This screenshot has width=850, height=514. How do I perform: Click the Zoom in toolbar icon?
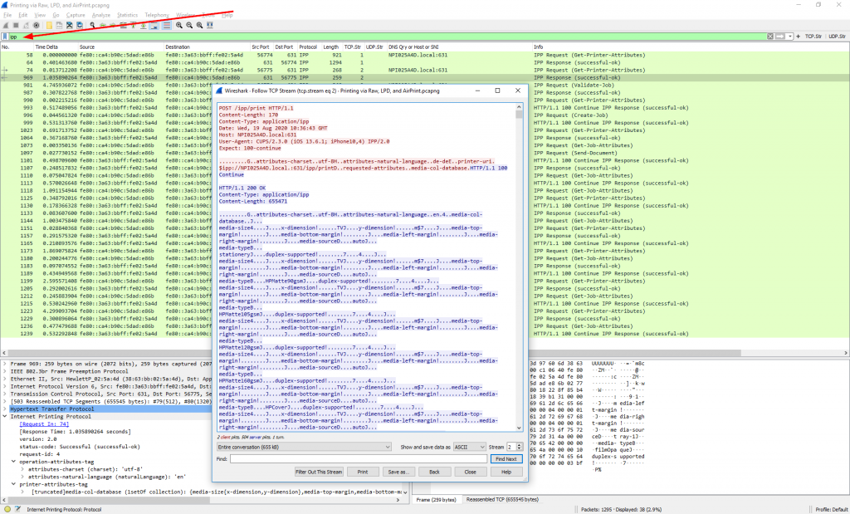178,25
